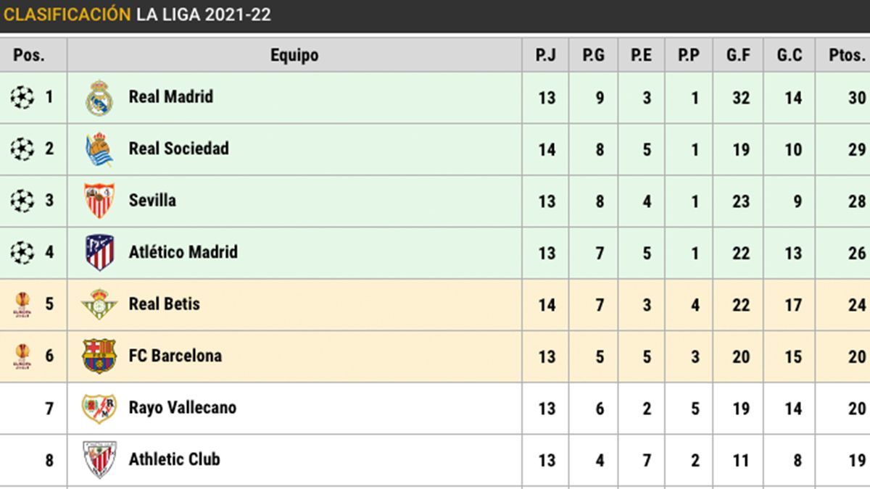Click the Real Sociedad club crest

pyautogui.click(x=99, y=149)
